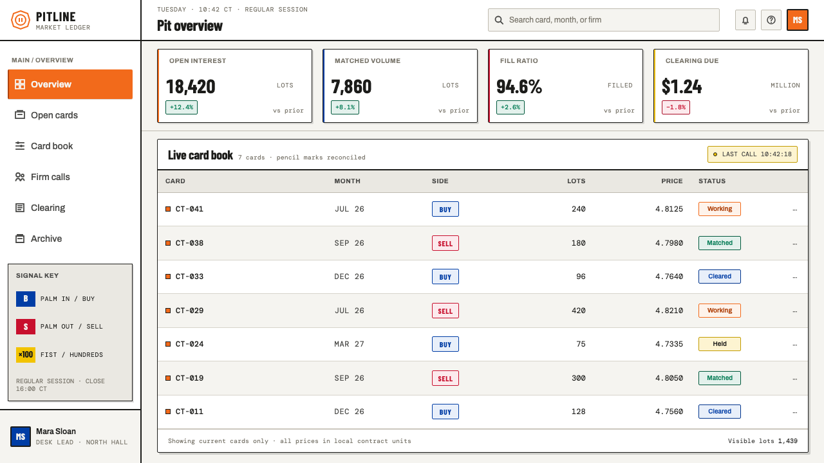Open row menu for card CT-019
Screen dimensions: 824x463
[x=794, y=378]
